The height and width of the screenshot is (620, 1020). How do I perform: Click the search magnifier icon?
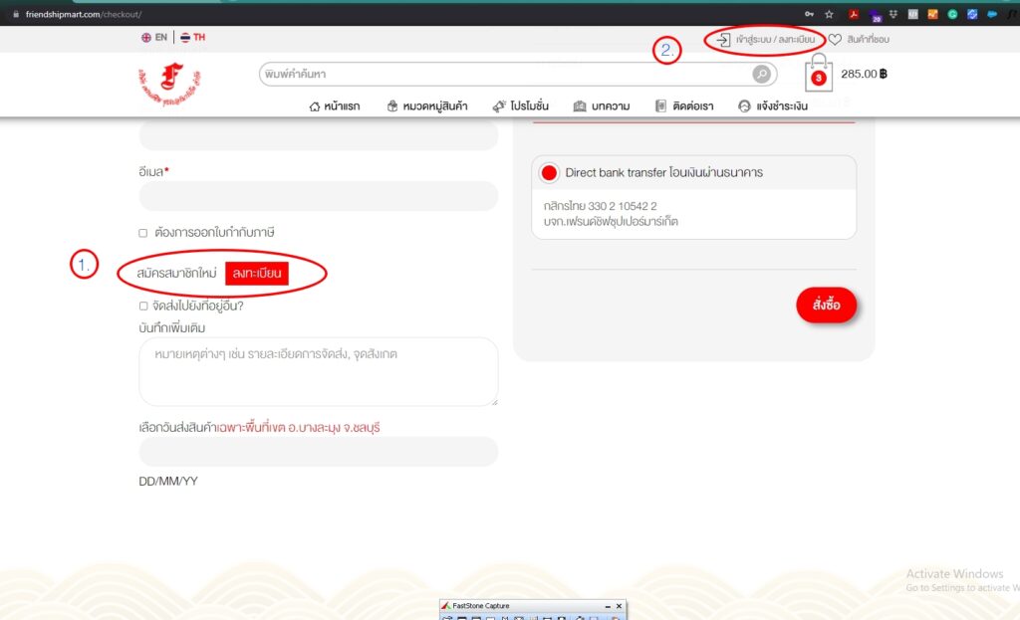pyautogui.click(x=761, y=75)
